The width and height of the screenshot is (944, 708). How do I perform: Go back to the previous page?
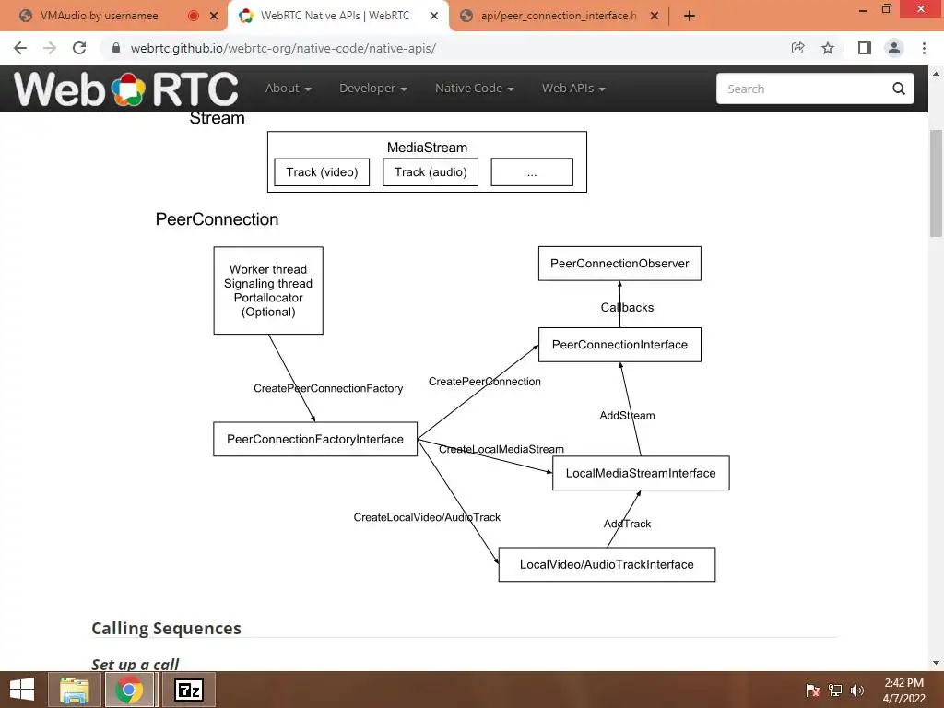[x=20, y=48]
